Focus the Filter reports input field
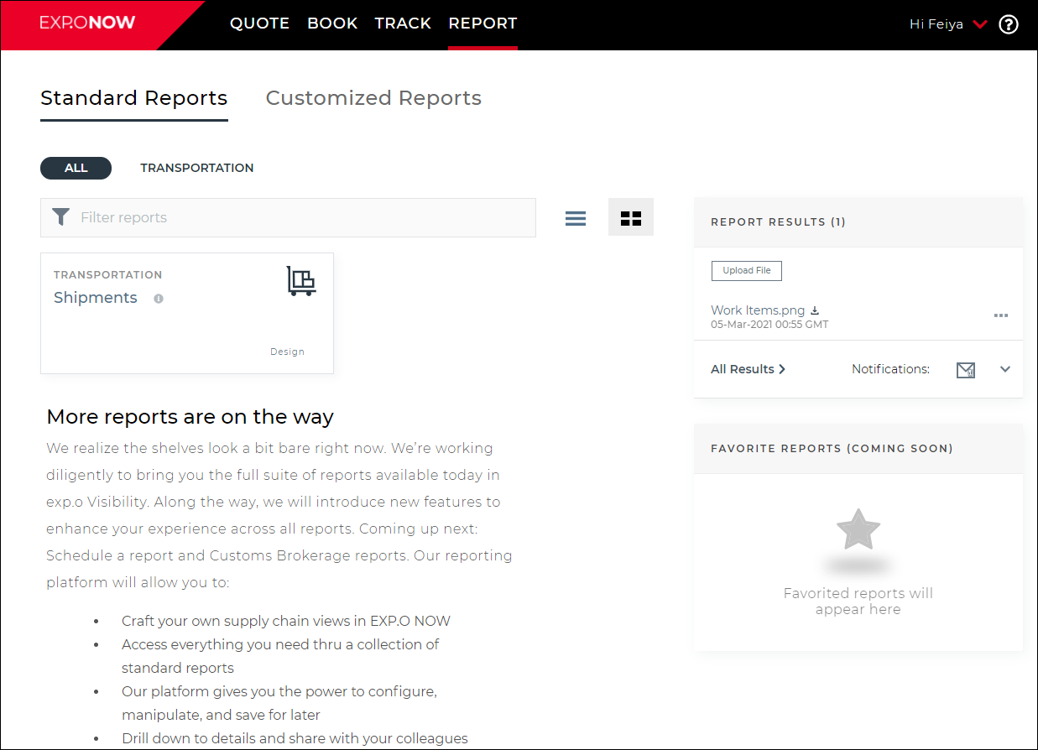The height and width of the screenshot is (750, 1038). click(288, 217)
